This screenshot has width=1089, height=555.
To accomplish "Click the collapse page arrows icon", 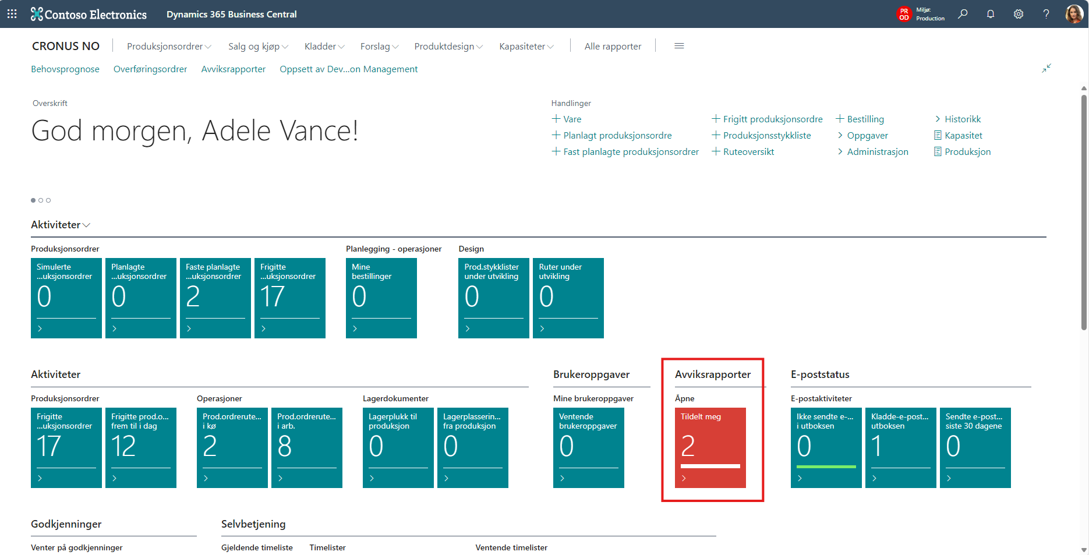I will 1046,68.
